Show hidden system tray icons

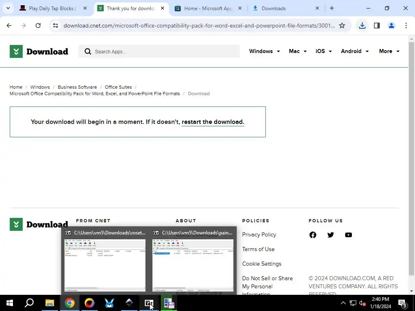(343, 303)
